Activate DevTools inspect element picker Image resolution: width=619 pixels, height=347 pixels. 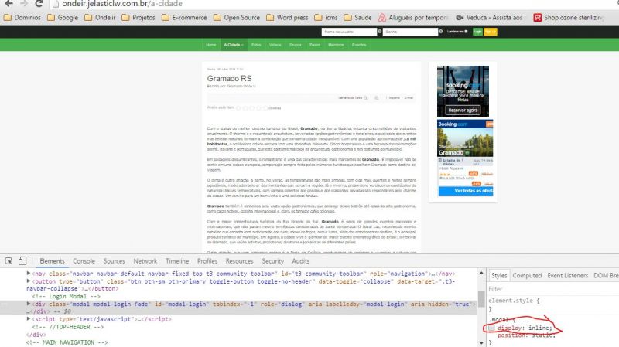tap(9, 261)
